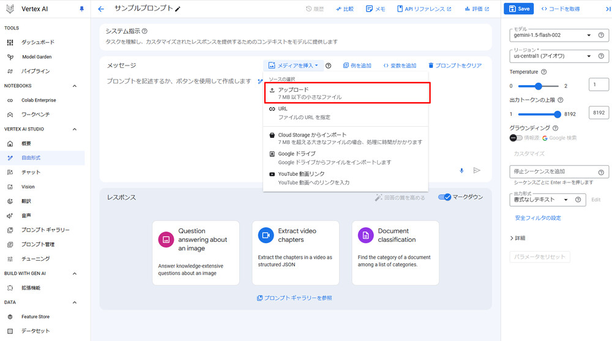
Task: Open the 比較 compare tool
Action: click(x=345, y=9)
